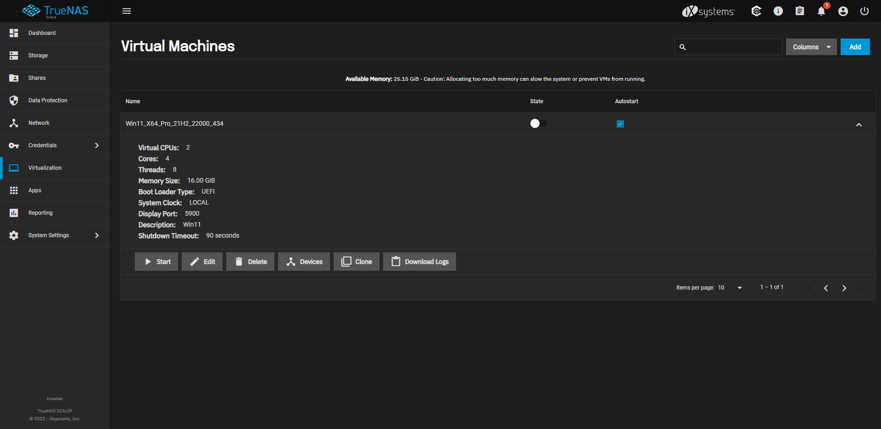Click Download Logs button
Viewport: 881px width, 429px height.
(419, 262)
